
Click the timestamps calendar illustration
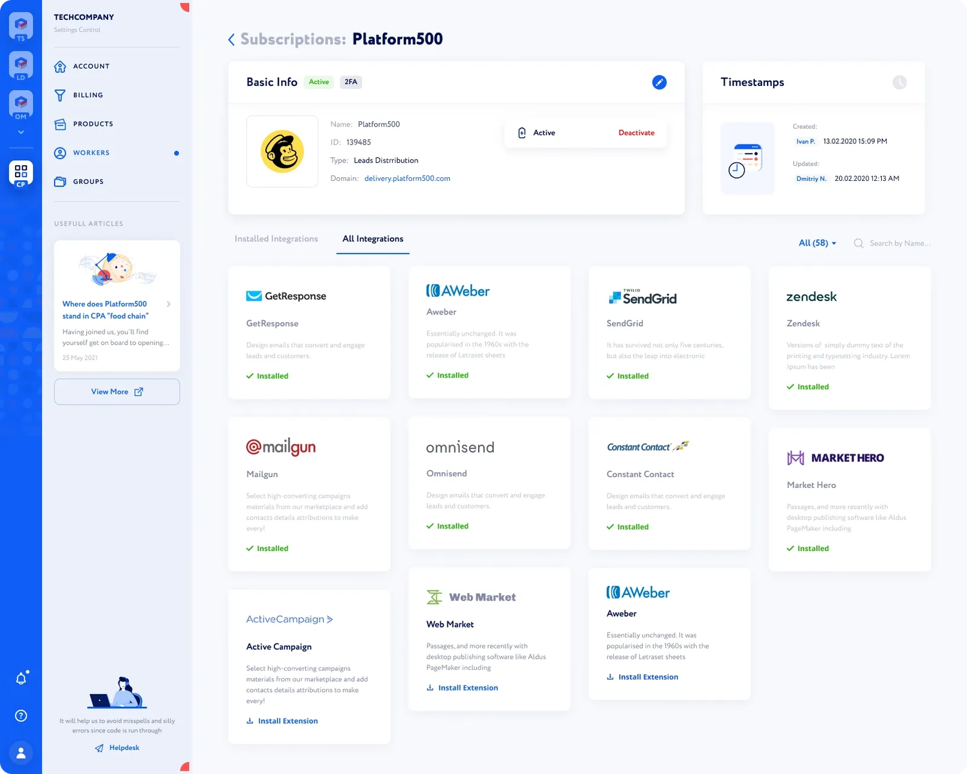(748, 158)
